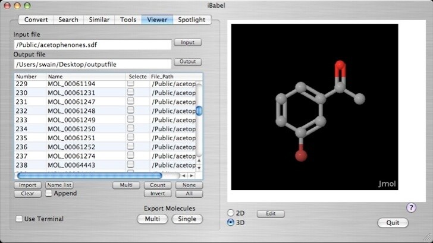This screenshot has height=243, width=433.
Task: Choose the 2D radio button
Action: coord(231,213)
